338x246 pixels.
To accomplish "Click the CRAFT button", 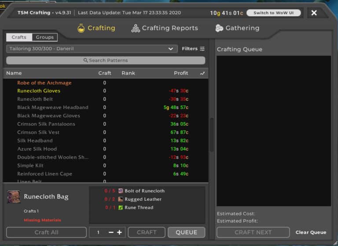I will coord(147,232).
